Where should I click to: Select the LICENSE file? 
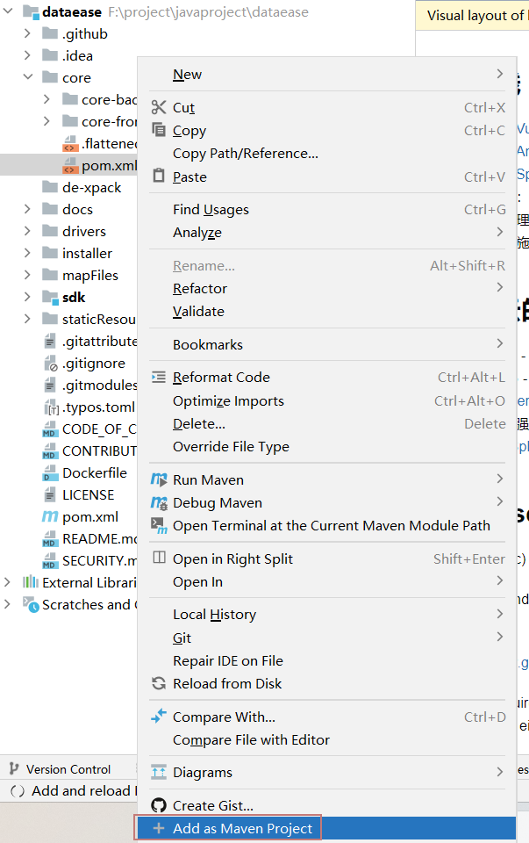(88, 494)
